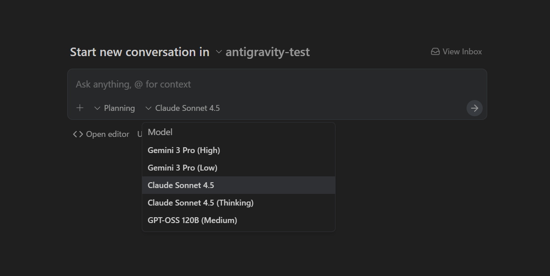Click the chevron beside Planning

click(97, 108)
